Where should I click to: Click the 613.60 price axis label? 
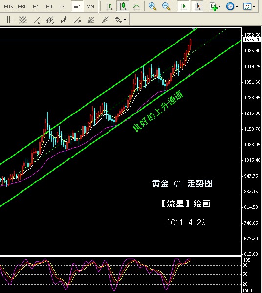pos(251,254)
